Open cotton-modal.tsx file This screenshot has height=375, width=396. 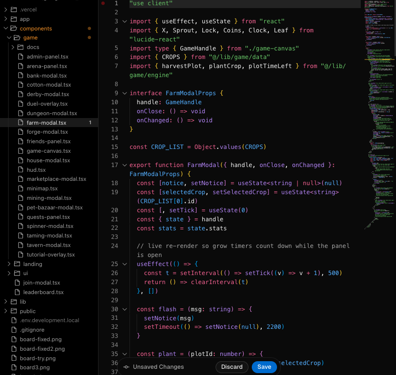pyautogui.click(x=49, y=85)
